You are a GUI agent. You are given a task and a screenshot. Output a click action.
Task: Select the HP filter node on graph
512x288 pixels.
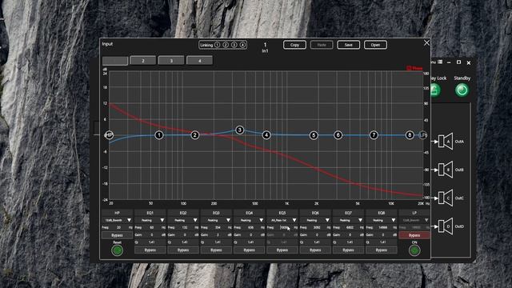tap(109, 135)
